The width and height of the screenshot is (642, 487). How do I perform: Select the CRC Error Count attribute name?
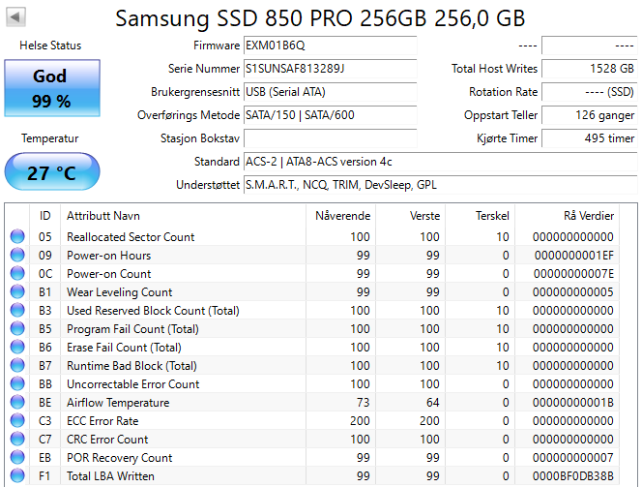[x=107, y=440]
